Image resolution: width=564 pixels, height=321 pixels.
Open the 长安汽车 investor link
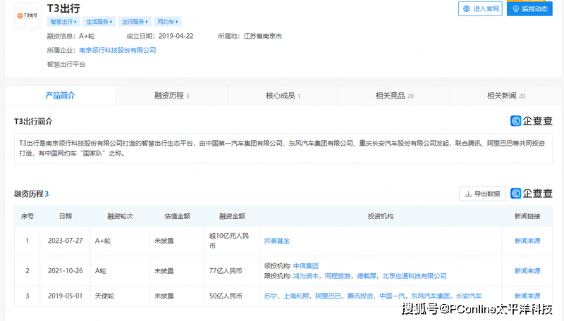[x=469, y=296]
